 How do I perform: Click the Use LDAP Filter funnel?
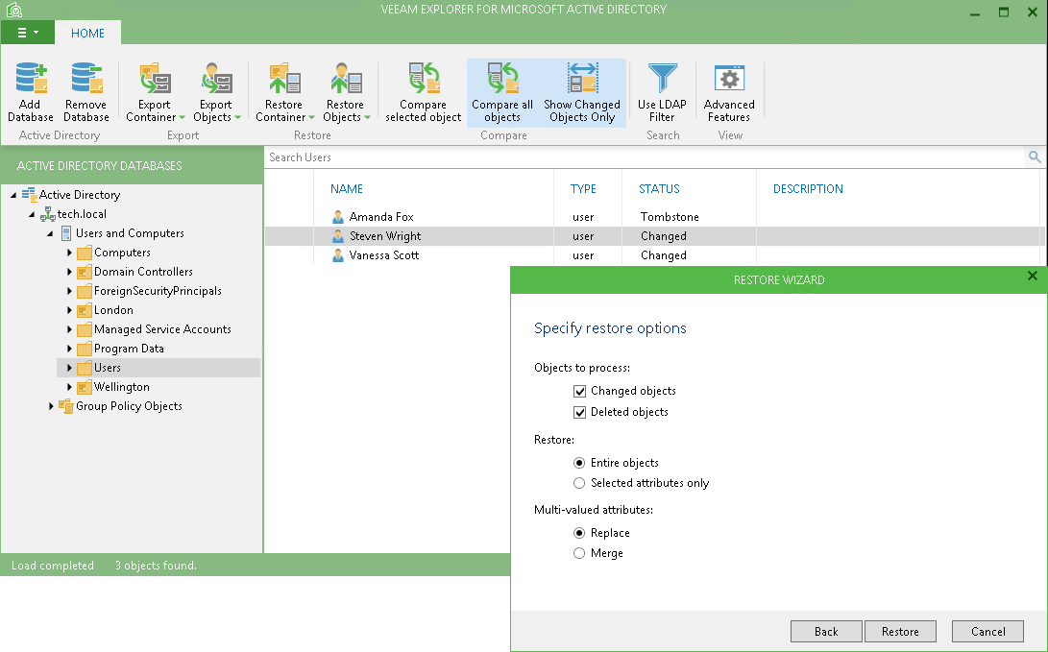coord(663,78)
